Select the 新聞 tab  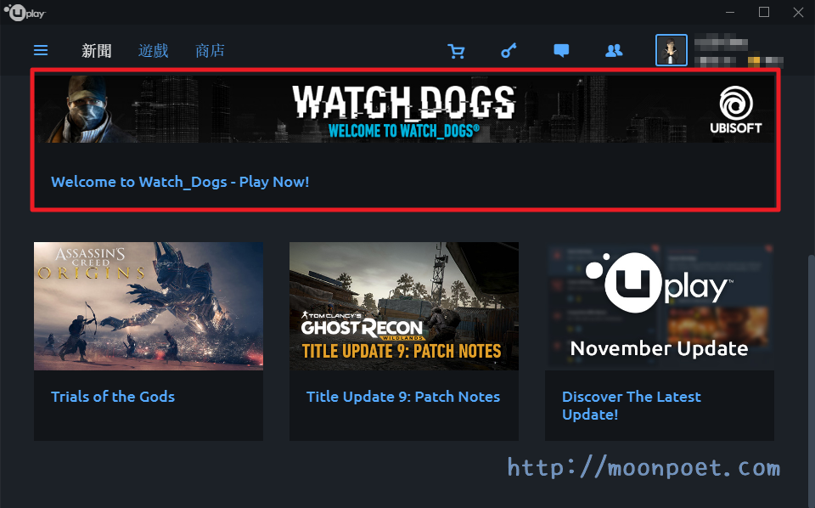95,50
